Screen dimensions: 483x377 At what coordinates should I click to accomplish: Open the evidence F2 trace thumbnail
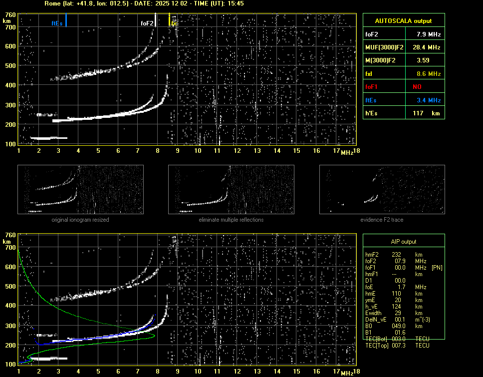[382, 189]
